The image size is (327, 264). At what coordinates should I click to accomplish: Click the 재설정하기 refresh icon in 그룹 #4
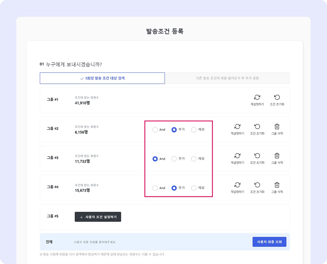(x=237, y=185)
